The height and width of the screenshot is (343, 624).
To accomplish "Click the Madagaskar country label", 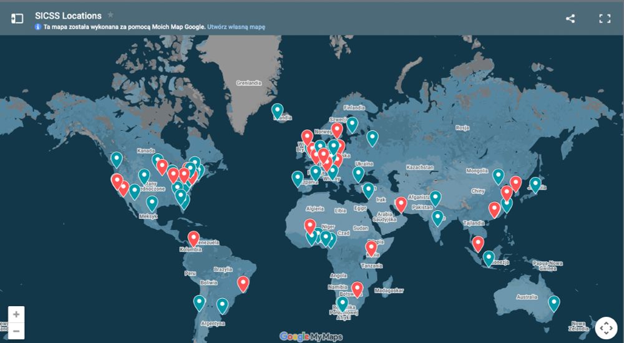I will [x=389, y=291].
